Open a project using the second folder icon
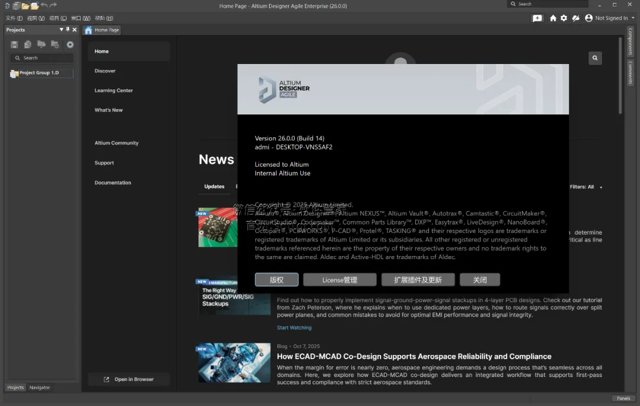Screen dimensions: 640x406 [x=35, y=6]
